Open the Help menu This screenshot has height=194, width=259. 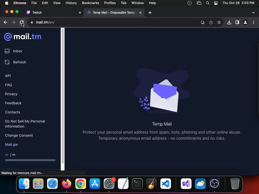tap(153, 3)
